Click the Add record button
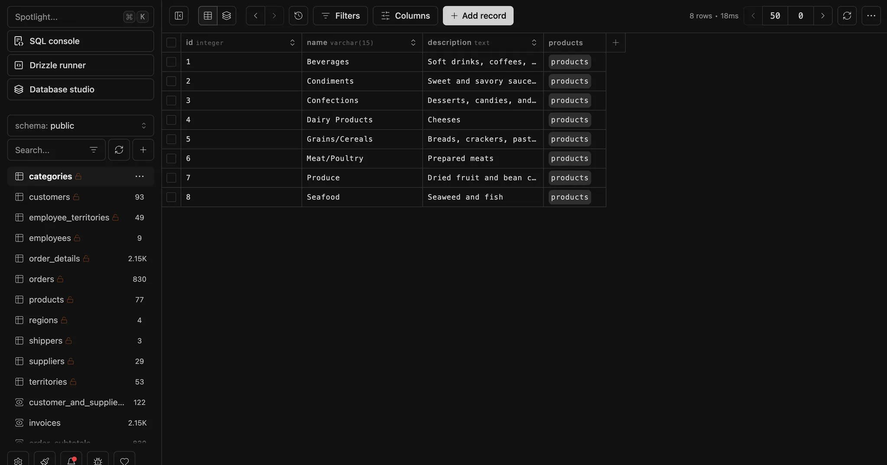 coord(478,16)
